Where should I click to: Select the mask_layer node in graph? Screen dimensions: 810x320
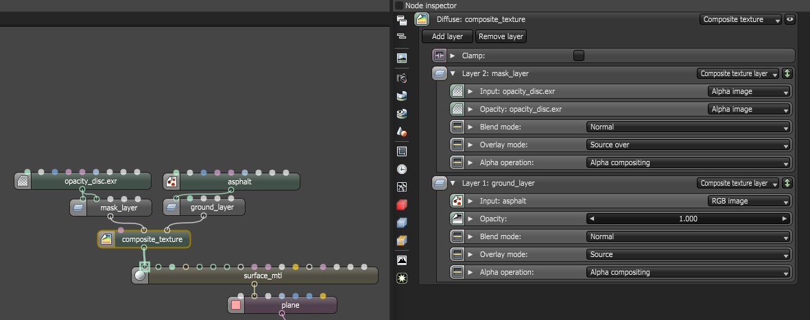111,208
